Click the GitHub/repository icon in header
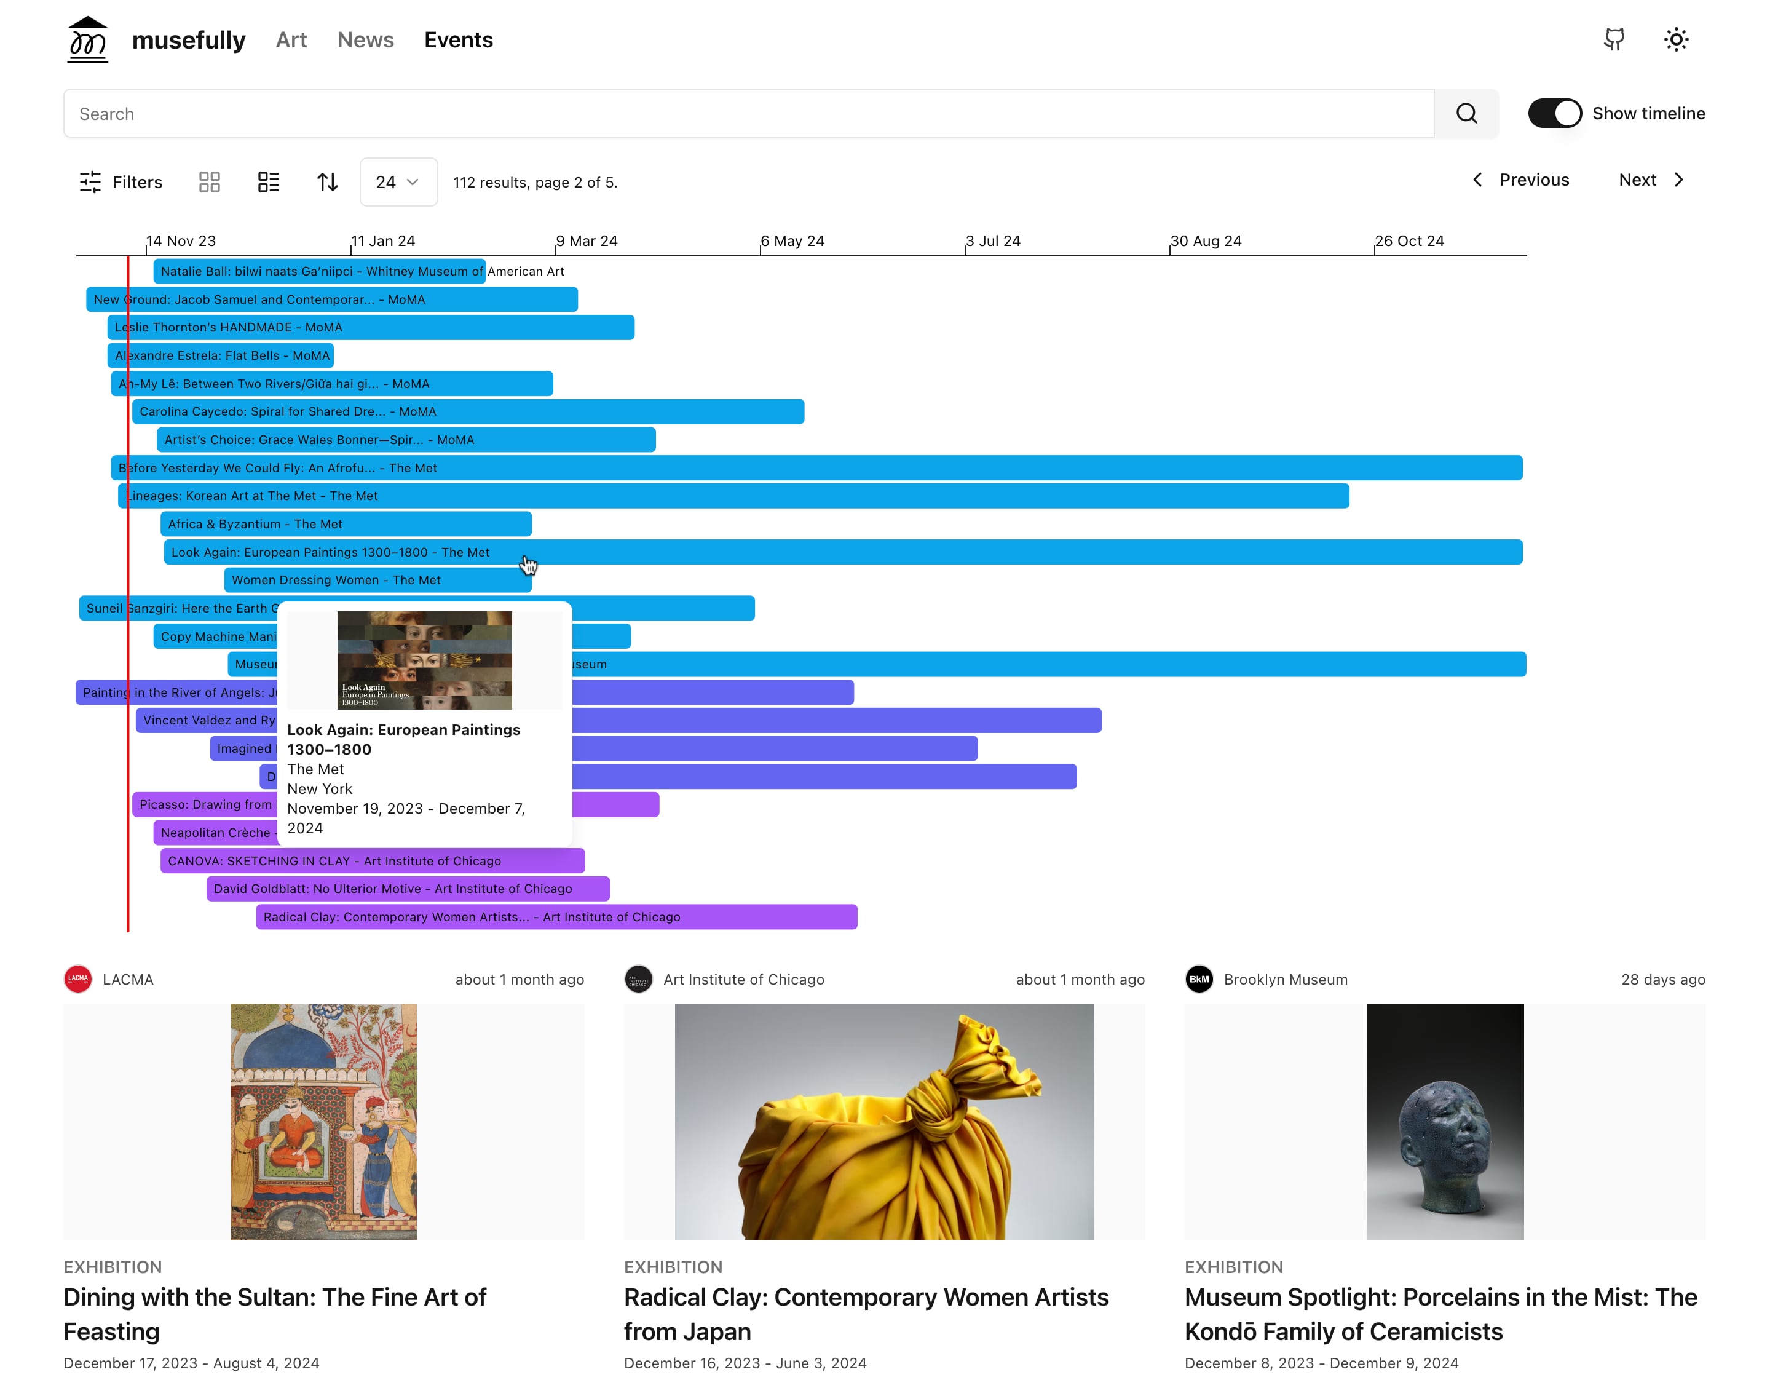The image size is (1786, 1396). [1615, 39]
